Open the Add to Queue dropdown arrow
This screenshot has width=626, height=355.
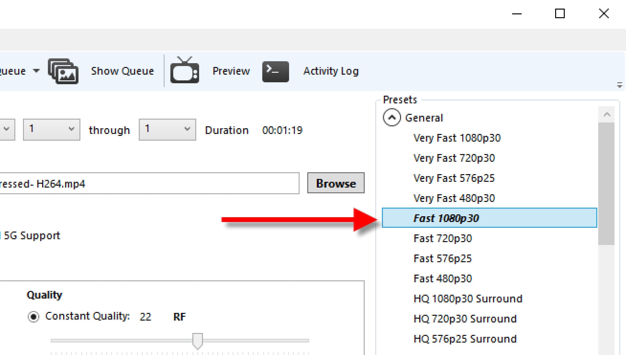(x=36, y=71)
